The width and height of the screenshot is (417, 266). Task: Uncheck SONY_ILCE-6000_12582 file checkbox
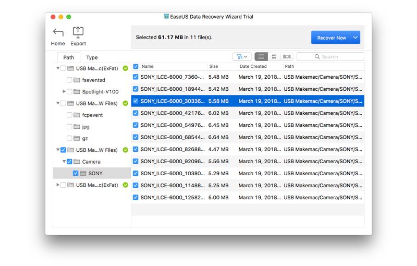(x=136, y=197)
